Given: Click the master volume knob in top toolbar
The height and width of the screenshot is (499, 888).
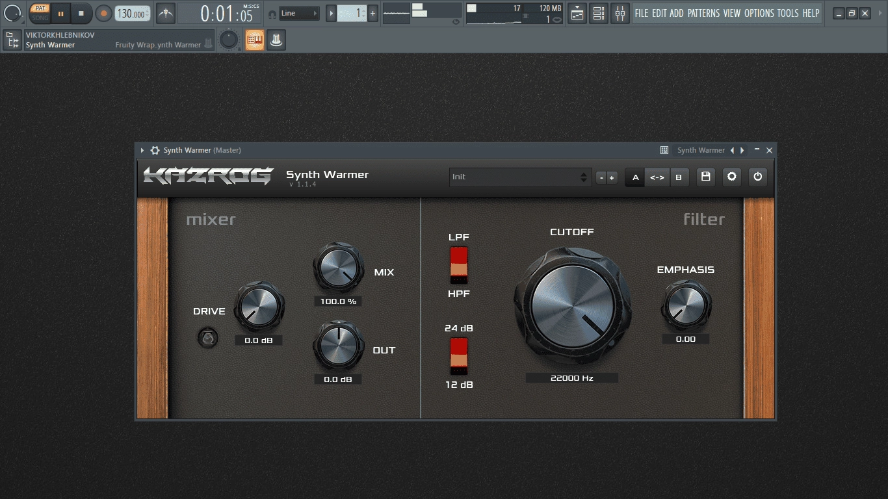Looking at the screenshot, I should coord(12,13).
